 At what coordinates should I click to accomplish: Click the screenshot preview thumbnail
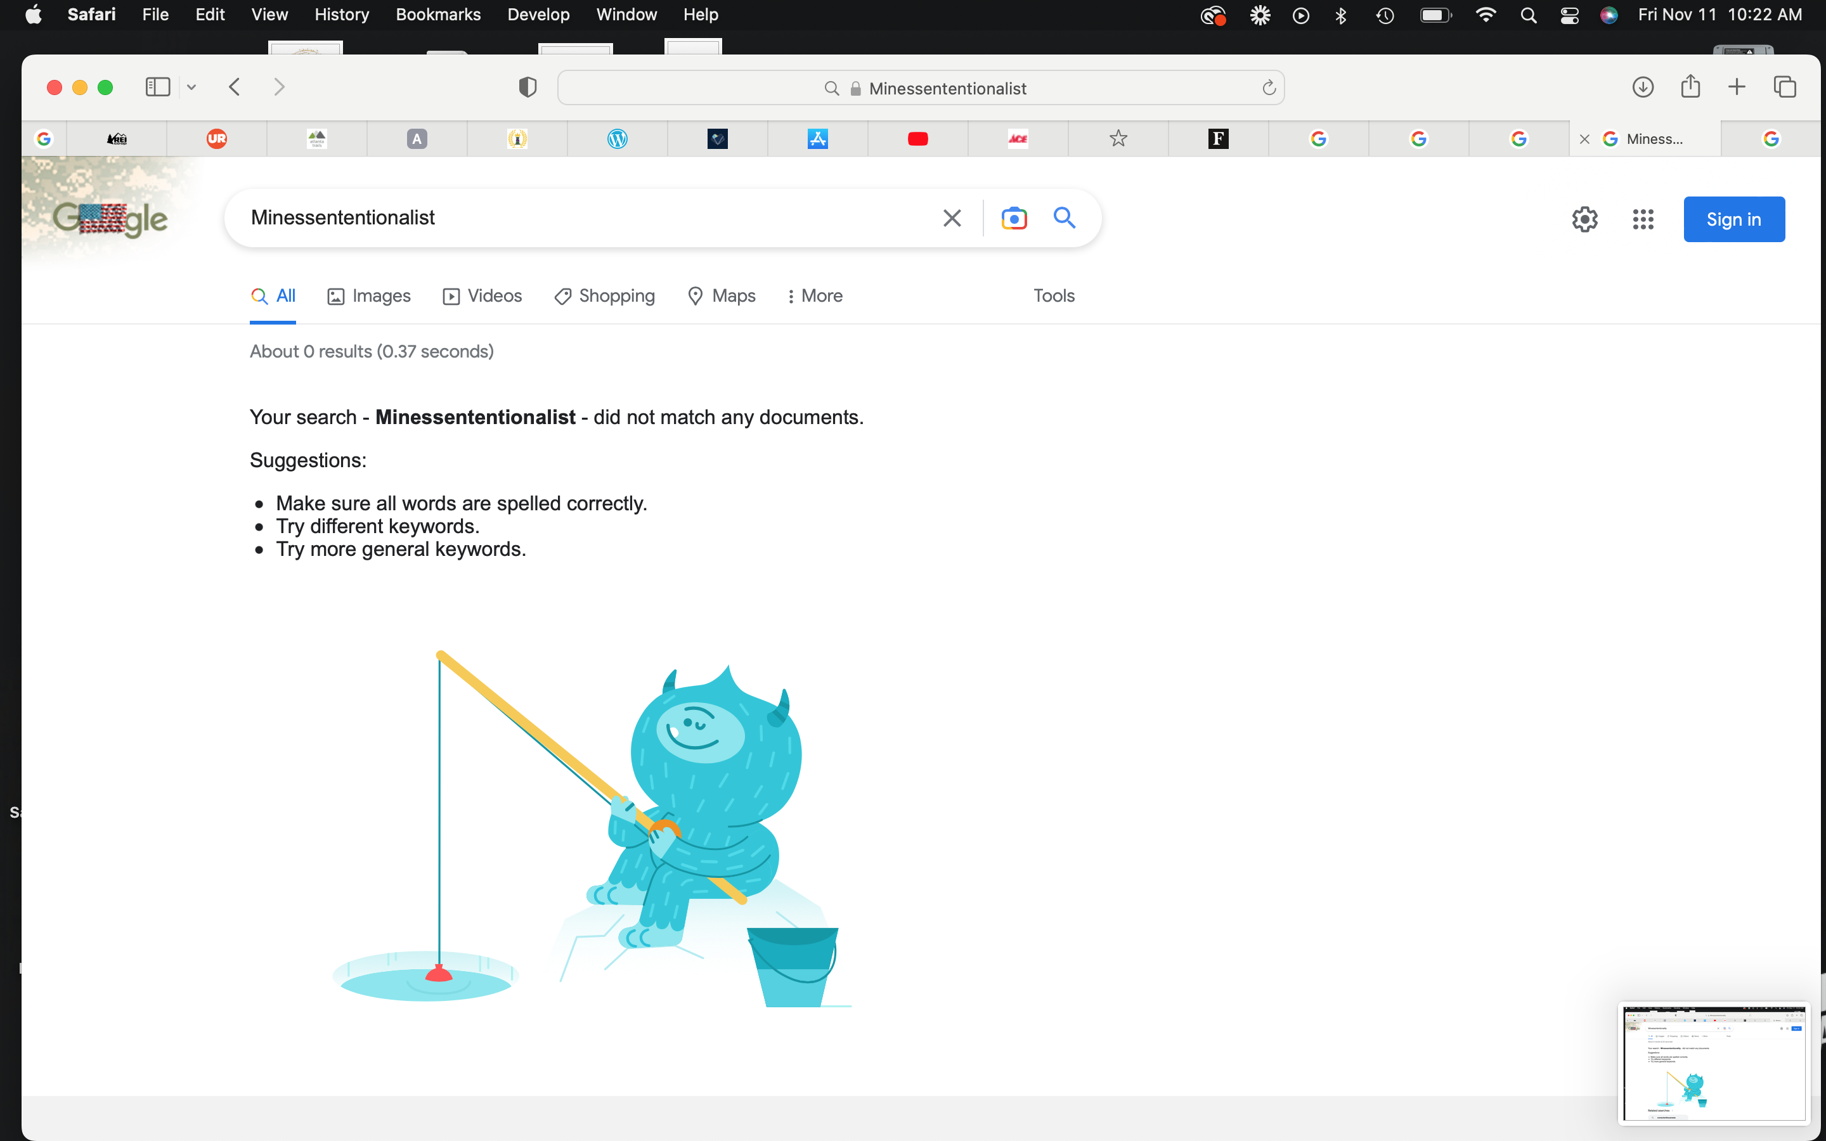[1713, 1062]
